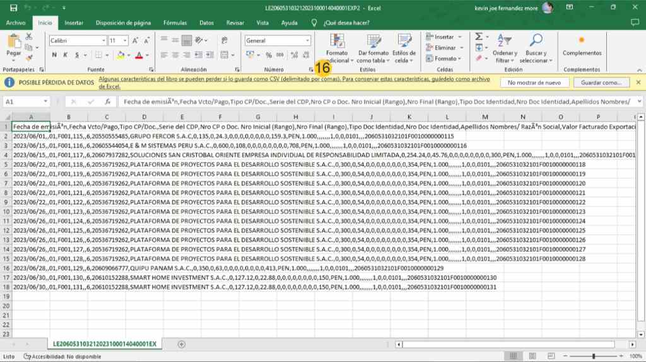Toggle bold (N) formatting

(x=55, y=55)
